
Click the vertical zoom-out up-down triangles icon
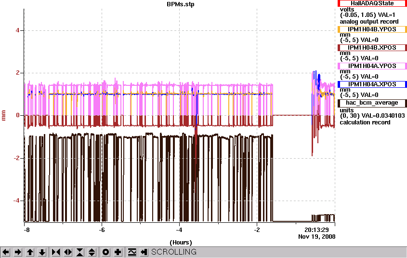coord(92,252)
